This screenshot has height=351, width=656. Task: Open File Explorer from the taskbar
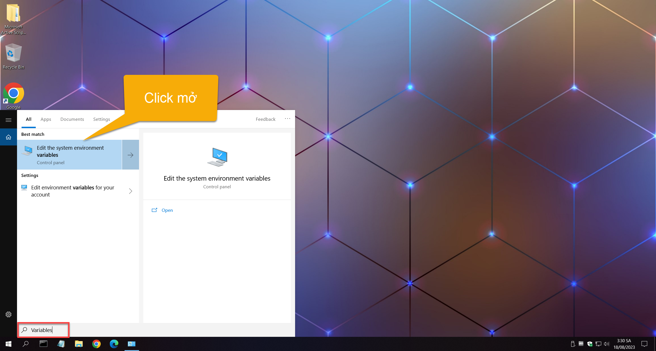coord(79,344)
